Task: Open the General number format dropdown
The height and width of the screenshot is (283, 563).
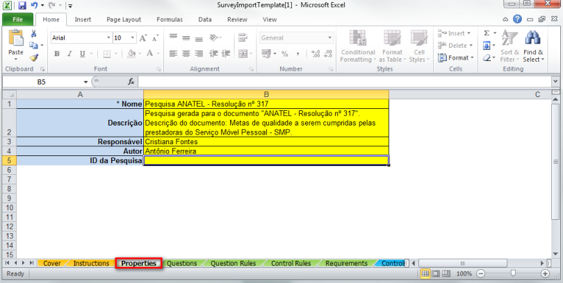Action: (x=329, y=37)
